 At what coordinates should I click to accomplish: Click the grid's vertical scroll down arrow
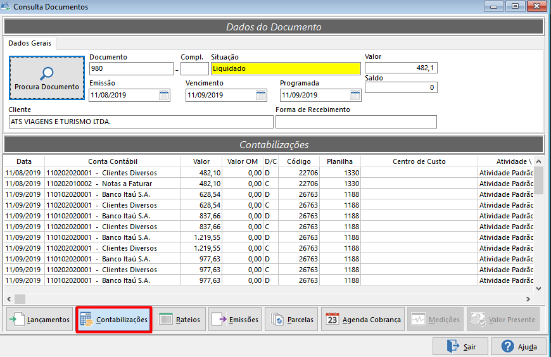tap(539, 289)
